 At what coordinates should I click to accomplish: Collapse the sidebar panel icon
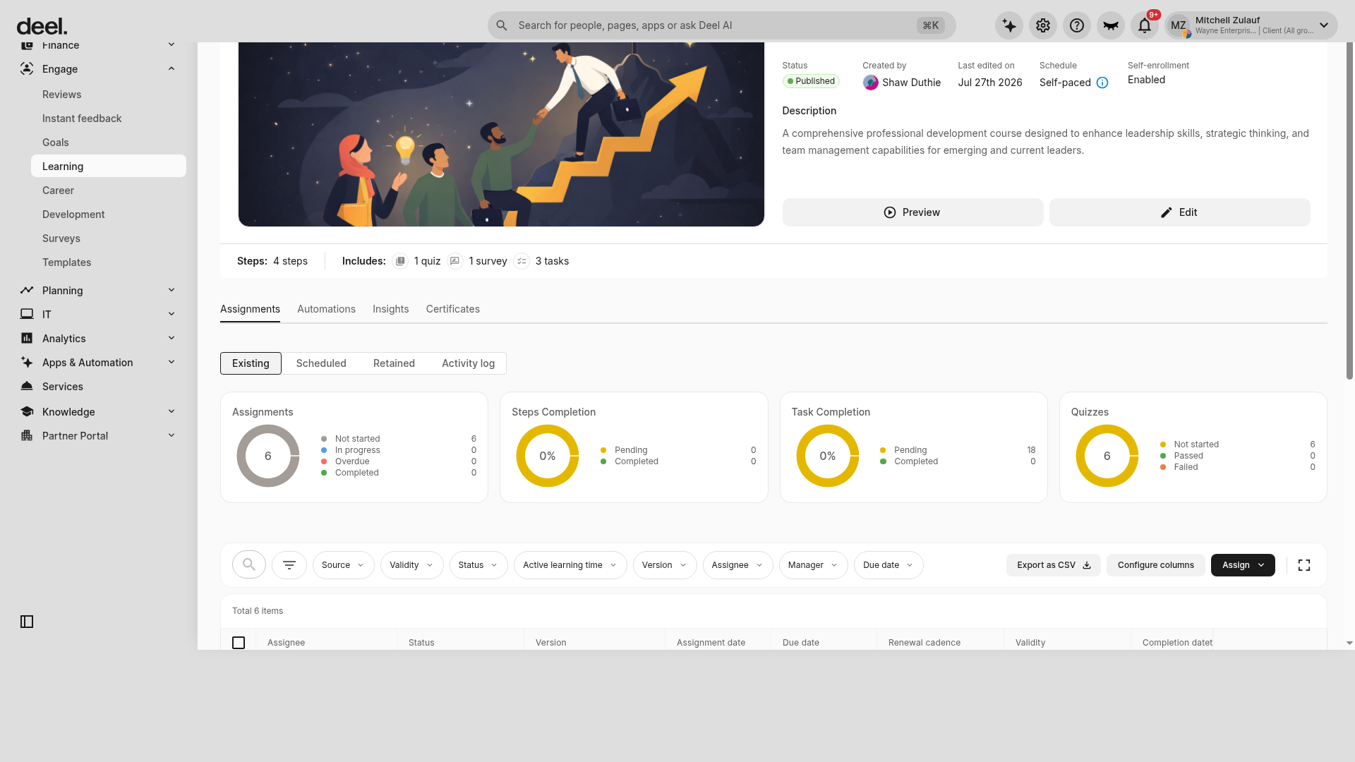pos(27,622)
